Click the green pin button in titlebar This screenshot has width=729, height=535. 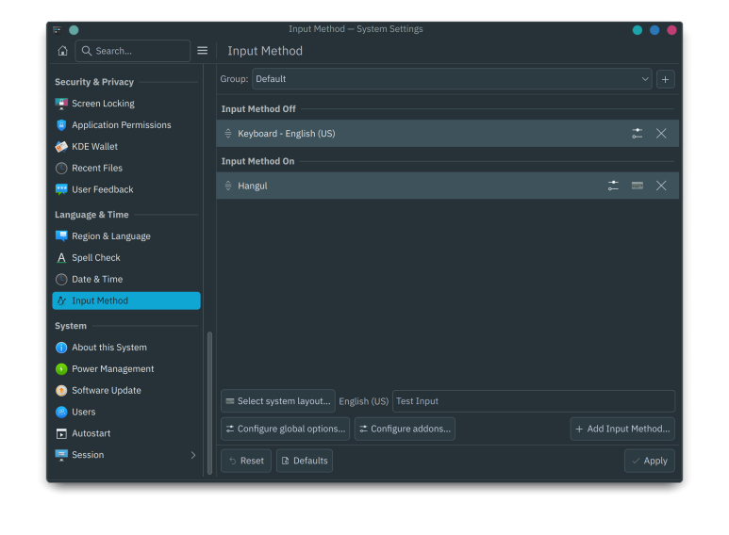coord(74,30)
